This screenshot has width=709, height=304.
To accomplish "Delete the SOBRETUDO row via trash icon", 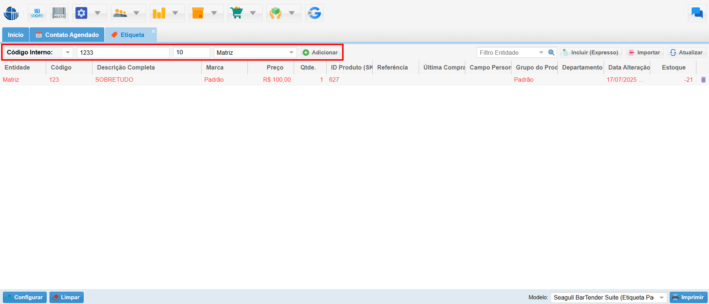I will 703,80.
